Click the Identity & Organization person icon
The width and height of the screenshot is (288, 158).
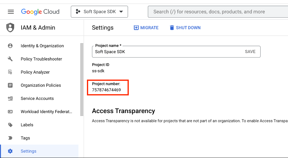[x=10, y=46]
